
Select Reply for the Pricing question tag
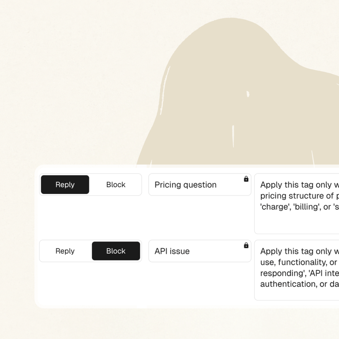[65, 185]
